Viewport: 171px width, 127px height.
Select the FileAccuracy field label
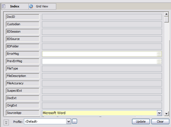[x=23, y=83]
